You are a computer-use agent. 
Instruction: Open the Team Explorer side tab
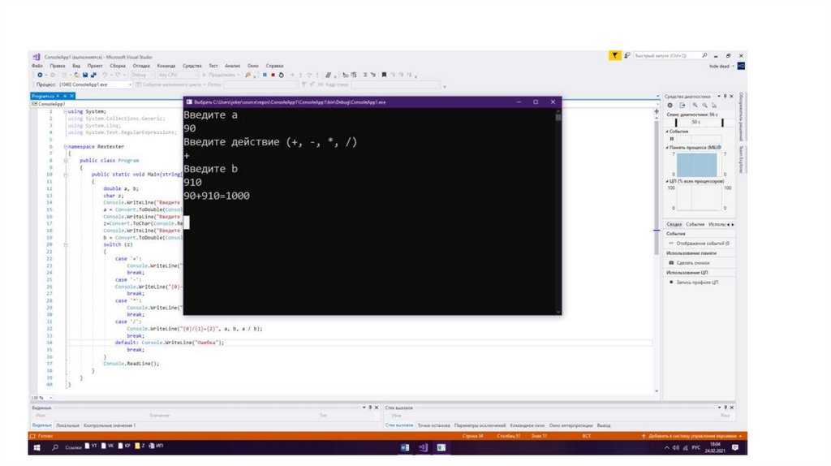point(741,159)
